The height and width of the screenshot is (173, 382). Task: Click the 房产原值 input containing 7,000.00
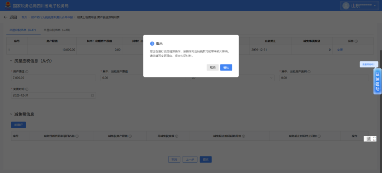pos(53,78)
